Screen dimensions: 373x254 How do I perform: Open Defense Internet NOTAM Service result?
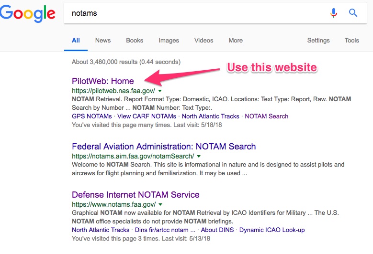point(136,195)
